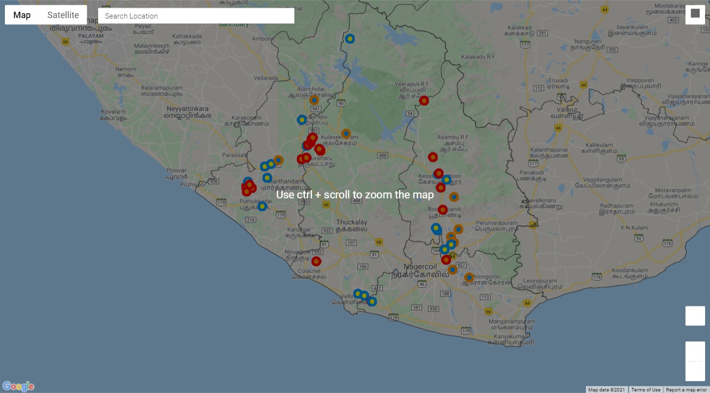Click the red marker near Colachel
The image size is (710, 393).
click(x=316, y=261)
